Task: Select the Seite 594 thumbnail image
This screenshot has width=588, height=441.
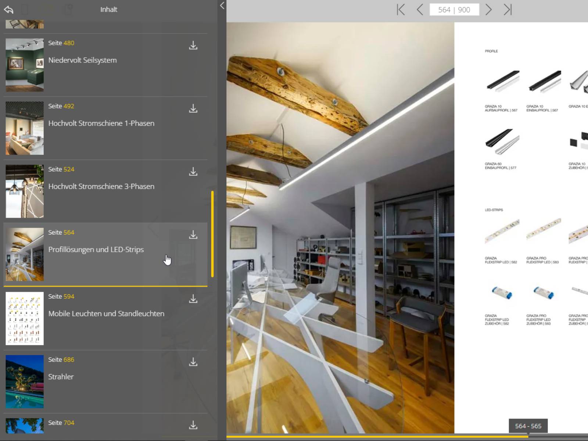Action: (x=25, y=319)
